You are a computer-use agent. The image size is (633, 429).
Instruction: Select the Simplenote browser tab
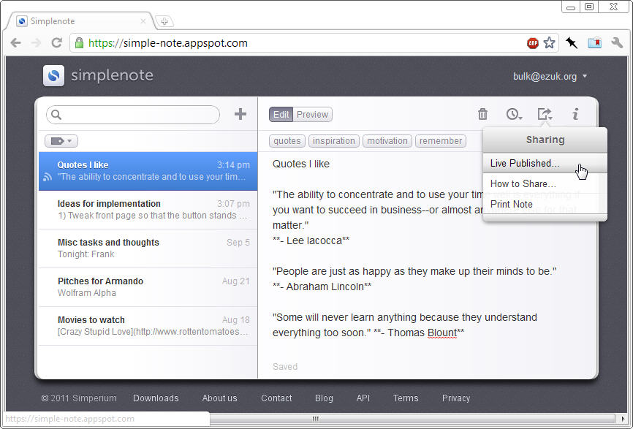coord(80,21)
